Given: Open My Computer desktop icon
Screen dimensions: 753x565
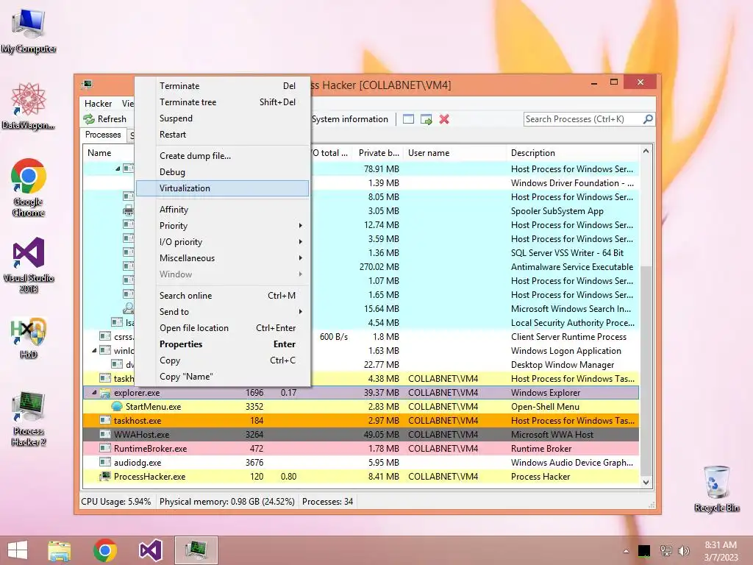Looking at the screenshot, I should 29,31.
